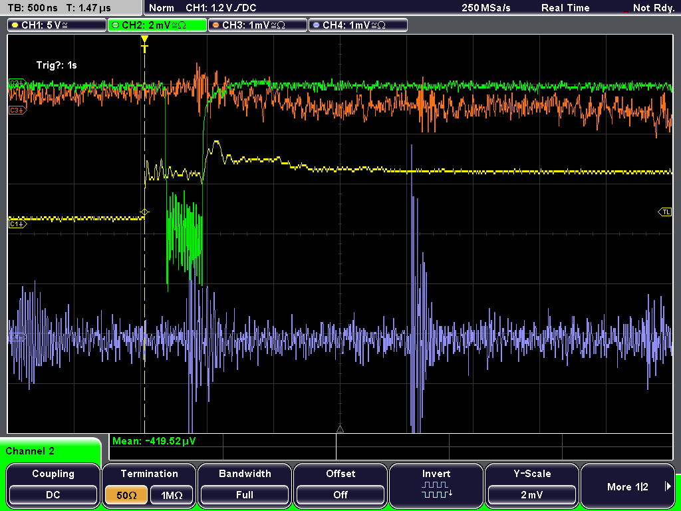
Task: Go to More 1|2 menu page
Action: (628, 485)
